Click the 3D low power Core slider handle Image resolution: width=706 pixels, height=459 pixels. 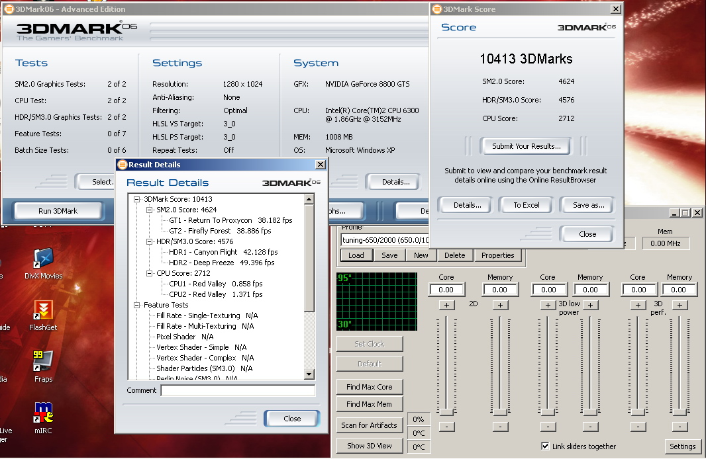point(548,412)
